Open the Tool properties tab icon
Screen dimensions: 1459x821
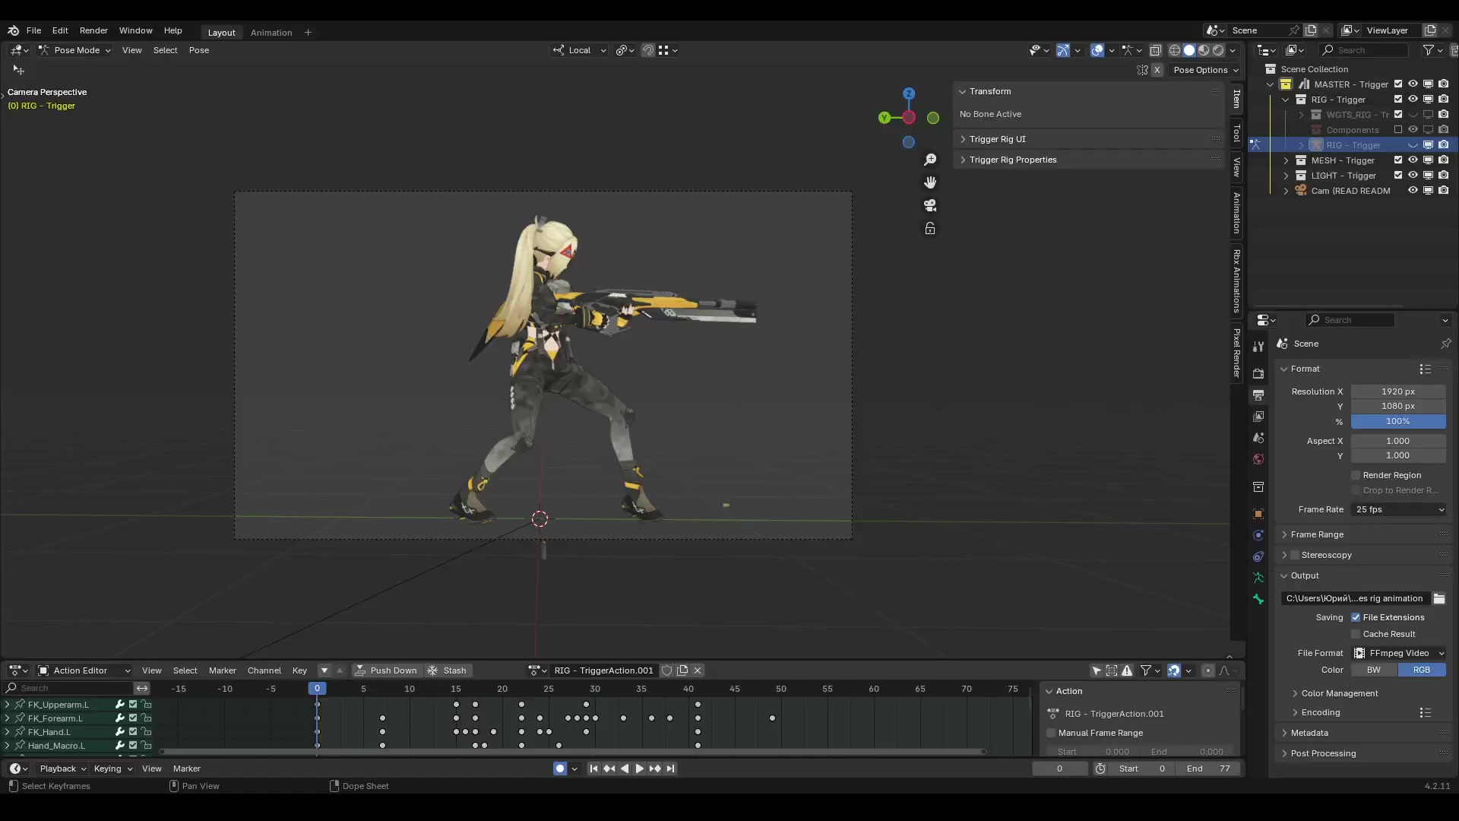(1258, 347)
